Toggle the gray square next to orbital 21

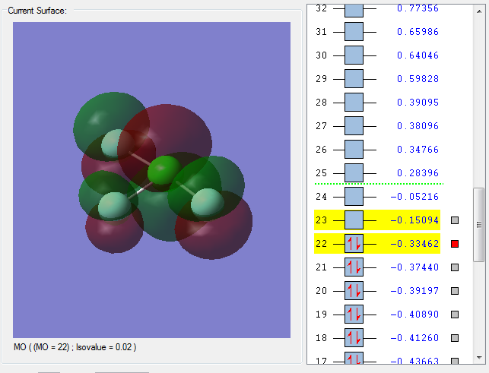coord(455,267)
